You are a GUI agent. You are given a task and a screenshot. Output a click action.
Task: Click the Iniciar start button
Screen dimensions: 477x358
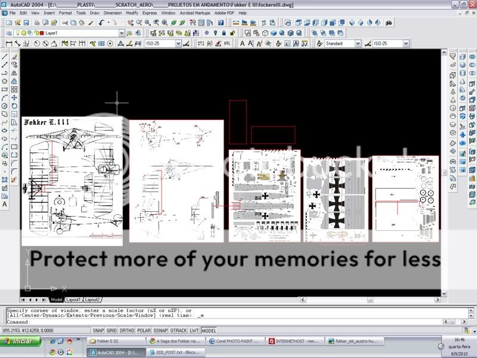[20, 341]
